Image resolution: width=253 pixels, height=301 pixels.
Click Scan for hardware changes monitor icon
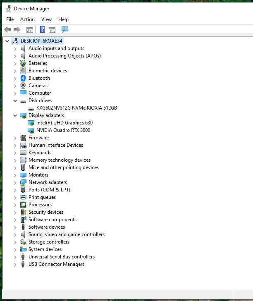65,29
